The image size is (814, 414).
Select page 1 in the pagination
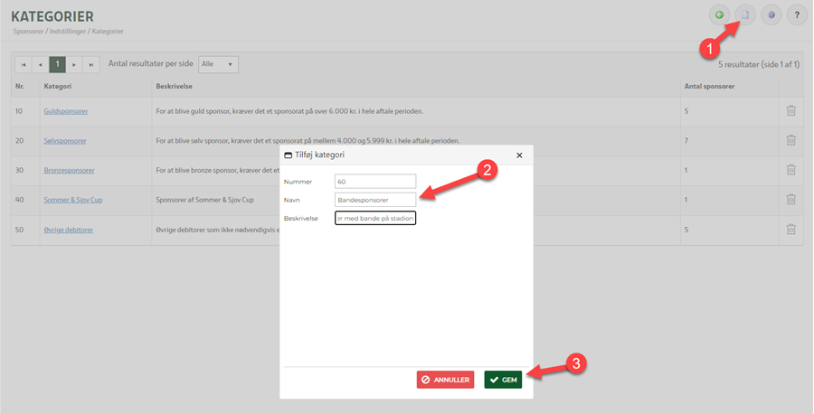pos(56,65)
